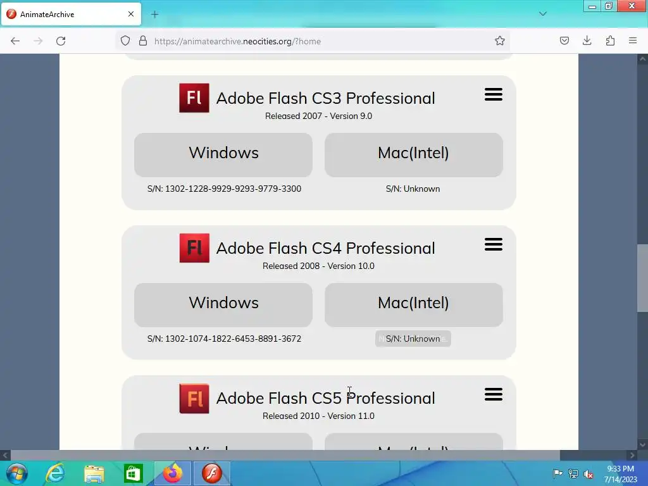Click horizontal scrollbar right arrow
Image resolution: width=648 pixels, height=486 pixels.
tap(632, 456)
